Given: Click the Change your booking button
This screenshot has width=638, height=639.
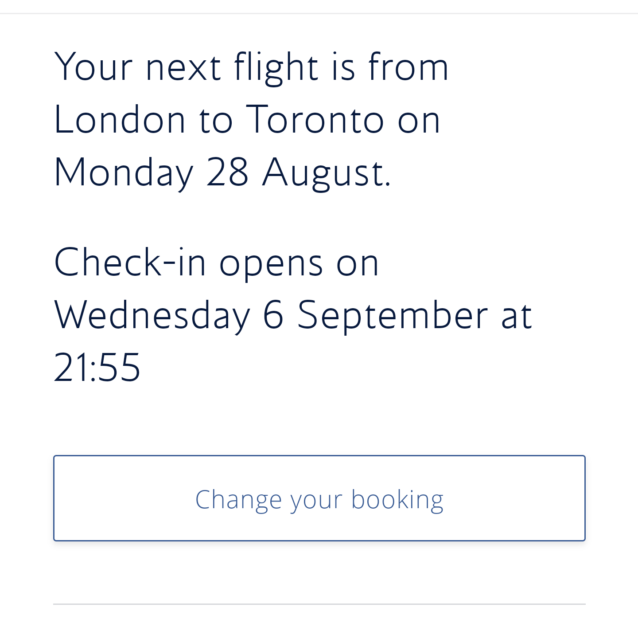Looking at the screenshot, I should (319, 498).
